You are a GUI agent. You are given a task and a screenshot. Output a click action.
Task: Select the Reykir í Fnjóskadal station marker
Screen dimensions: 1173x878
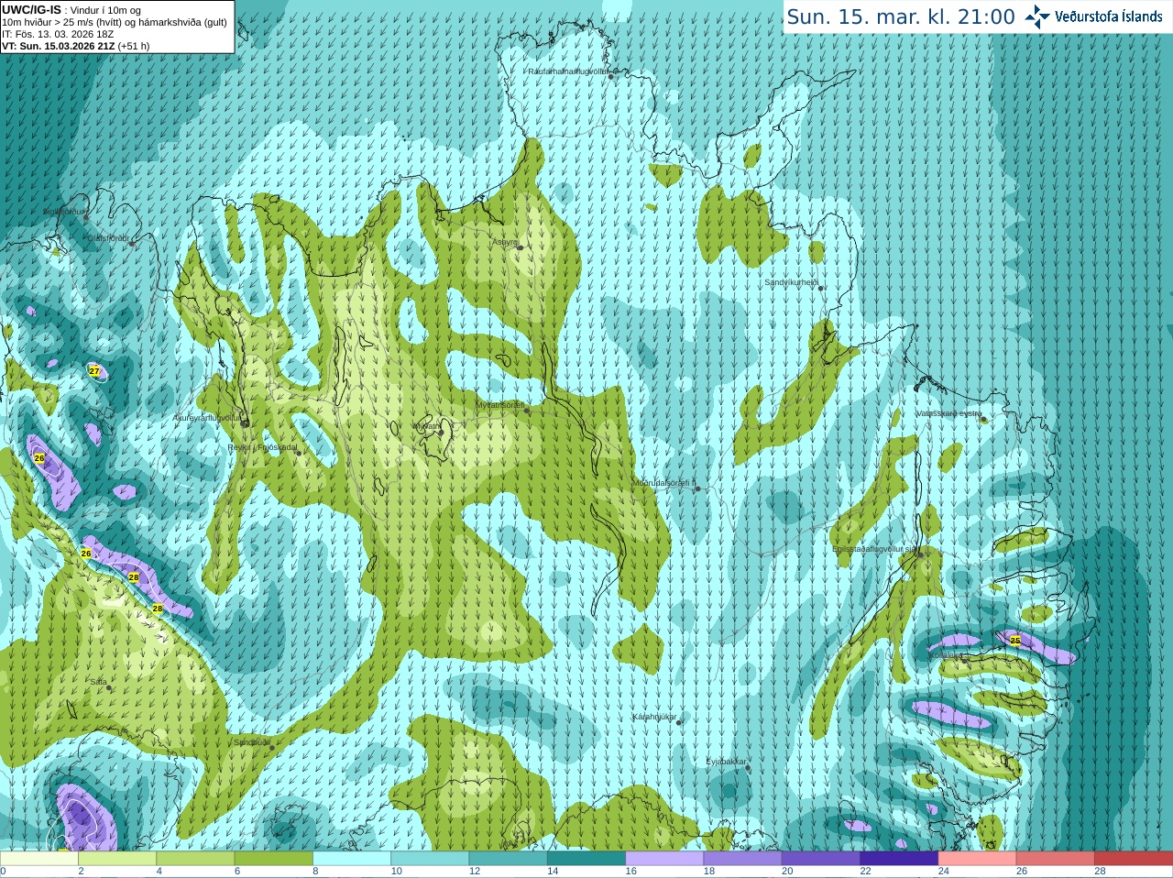(299, 453)
